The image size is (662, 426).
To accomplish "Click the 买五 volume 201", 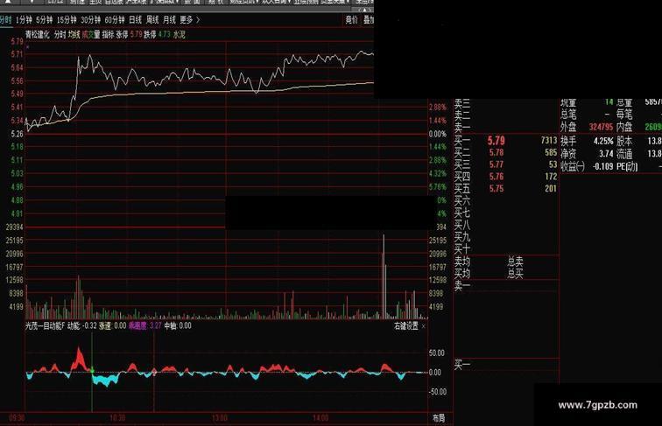I will [x=551, y=189].
